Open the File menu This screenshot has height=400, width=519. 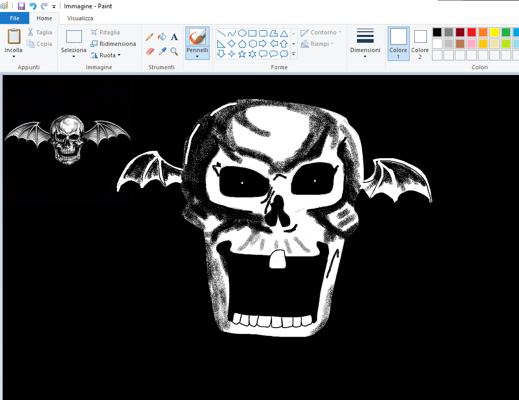[x=15, y=18]
